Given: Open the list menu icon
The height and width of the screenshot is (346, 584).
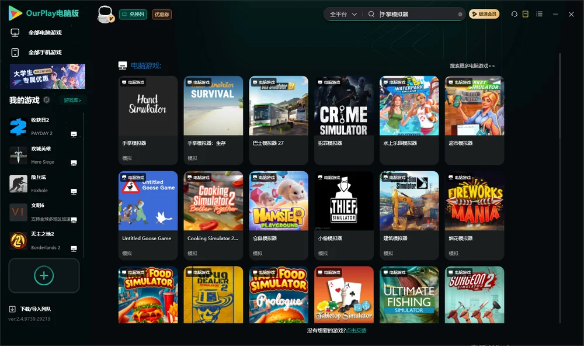Looking at the screenshot, I should pyautogui.click(x=539, y=14).
